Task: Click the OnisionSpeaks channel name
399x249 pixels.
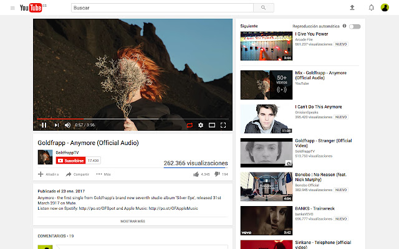Action: [307, 112]
